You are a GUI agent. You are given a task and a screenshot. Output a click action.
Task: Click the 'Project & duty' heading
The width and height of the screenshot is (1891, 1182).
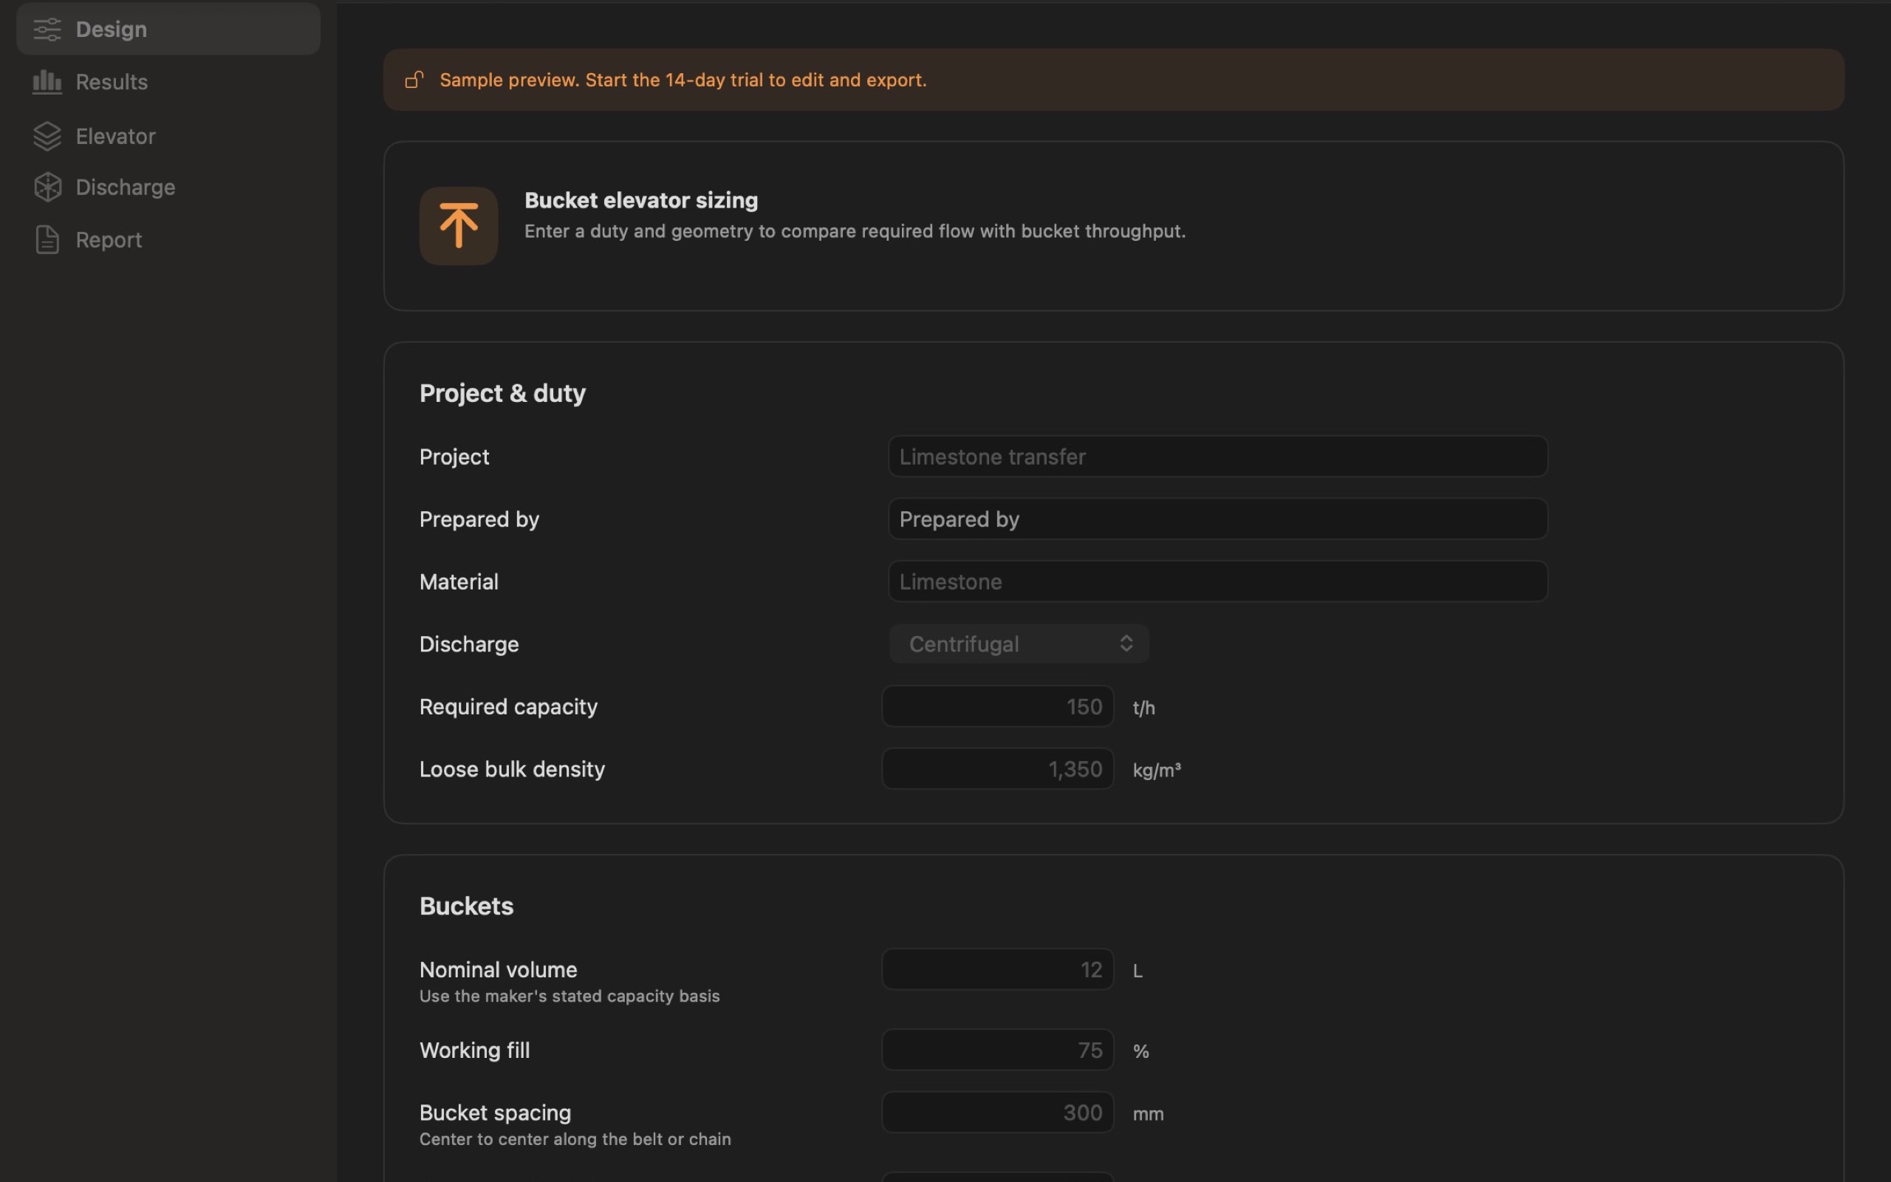pos(502,393)
